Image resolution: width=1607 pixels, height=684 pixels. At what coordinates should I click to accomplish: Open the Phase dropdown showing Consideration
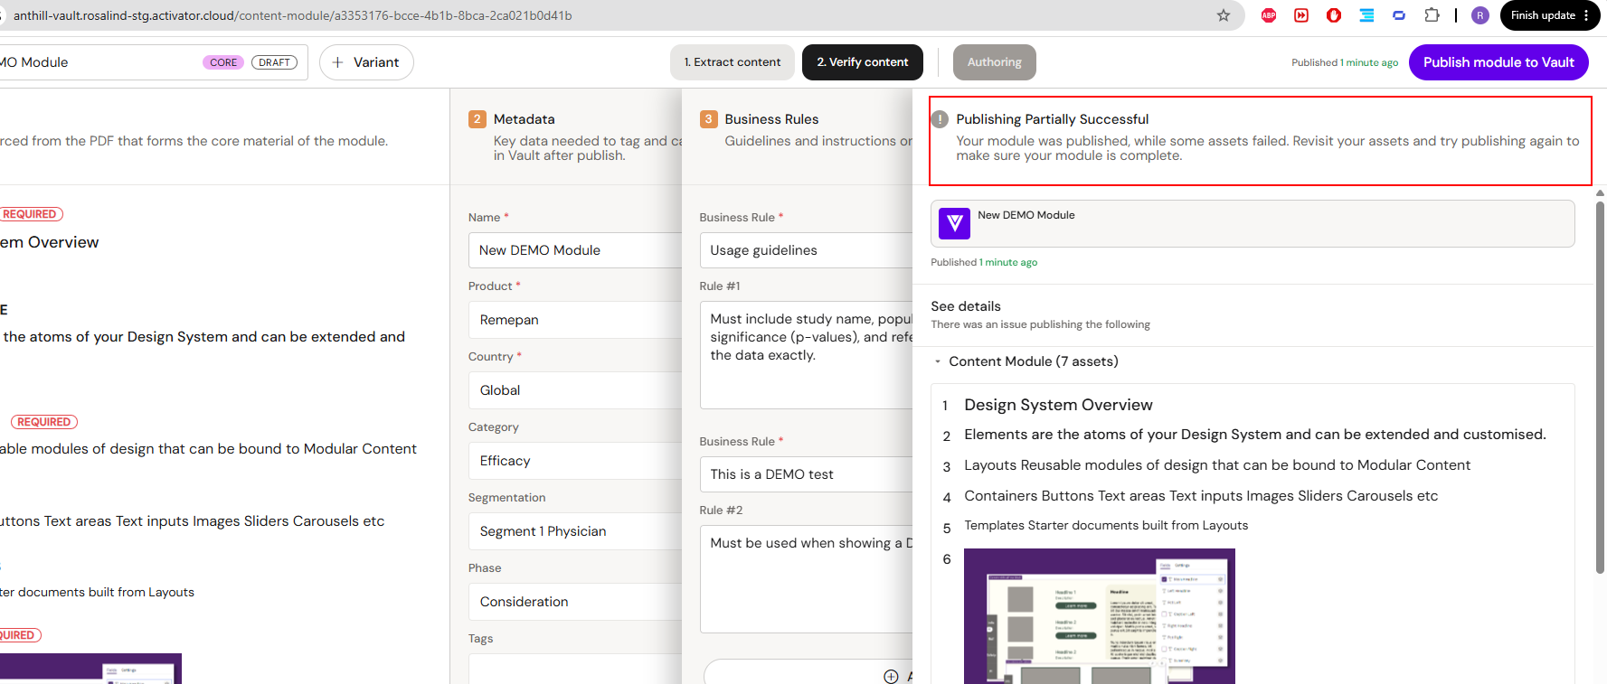point(575,602)
